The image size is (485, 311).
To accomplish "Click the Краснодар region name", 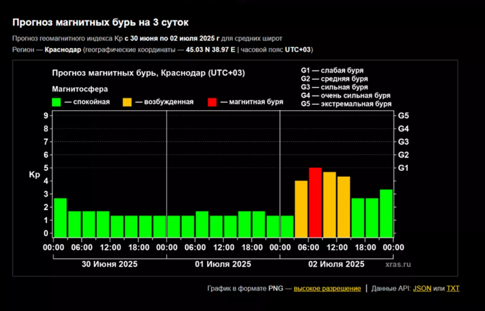I will 63,50.
